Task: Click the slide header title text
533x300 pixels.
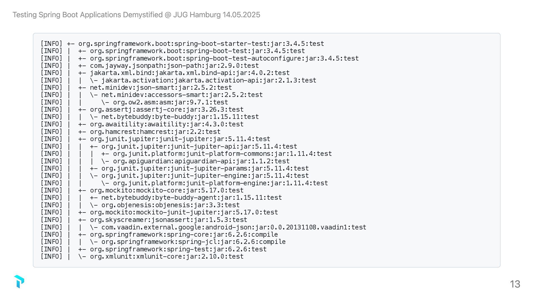Action: (136, 15)
